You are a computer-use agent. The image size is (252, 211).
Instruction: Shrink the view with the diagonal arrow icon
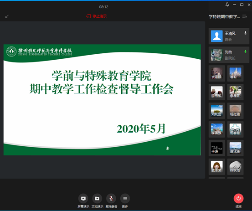click(7, 16)
